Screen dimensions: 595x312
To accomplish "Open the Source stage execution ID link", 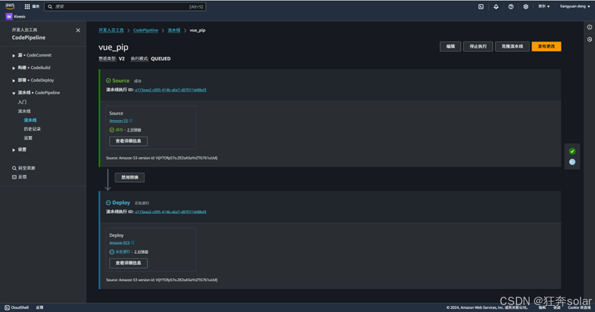I will tap(171, 90).
